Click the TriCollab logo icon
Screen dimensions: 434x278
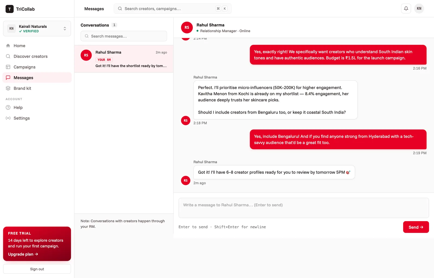point(9,9)
